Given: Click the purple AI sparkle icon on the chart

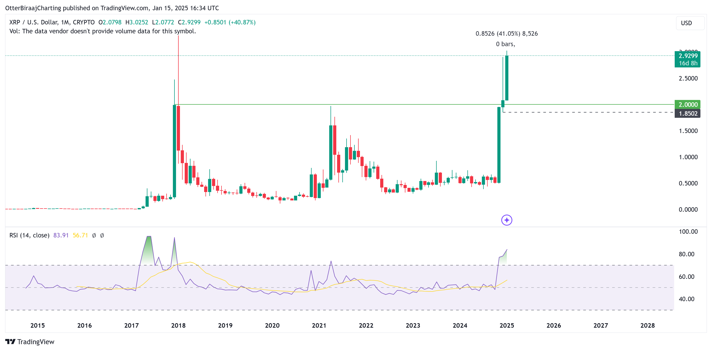Looking at the screenshot, I should (x=507, y=220).
